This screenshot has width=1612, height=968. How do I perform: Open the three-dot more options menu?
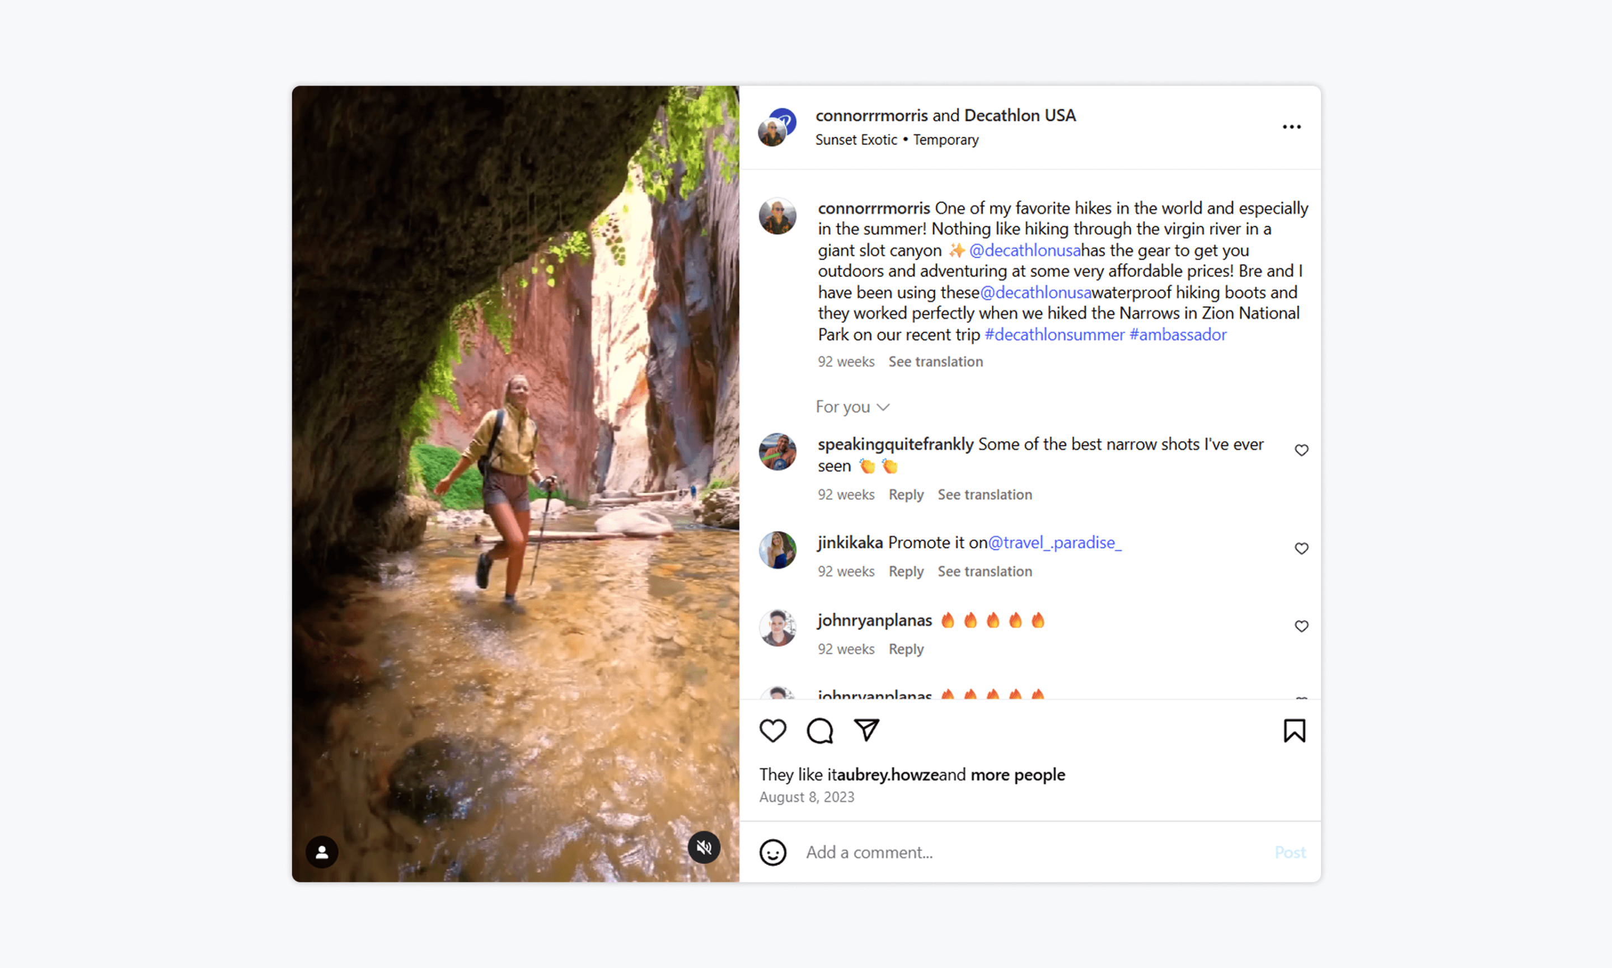click(x=1291, y=126)
